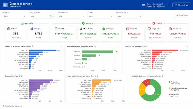Open the app grid menu icon
Image resolution: width=193 pixels, height=109 pixels.
(x=5, y=5)
